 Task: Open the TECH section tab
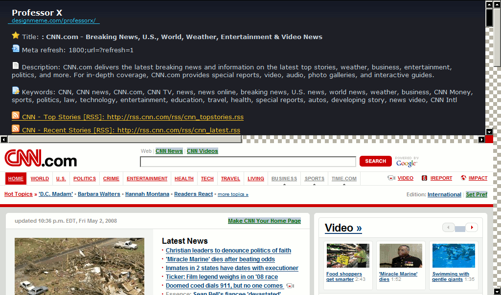click(x=207, y=179)
